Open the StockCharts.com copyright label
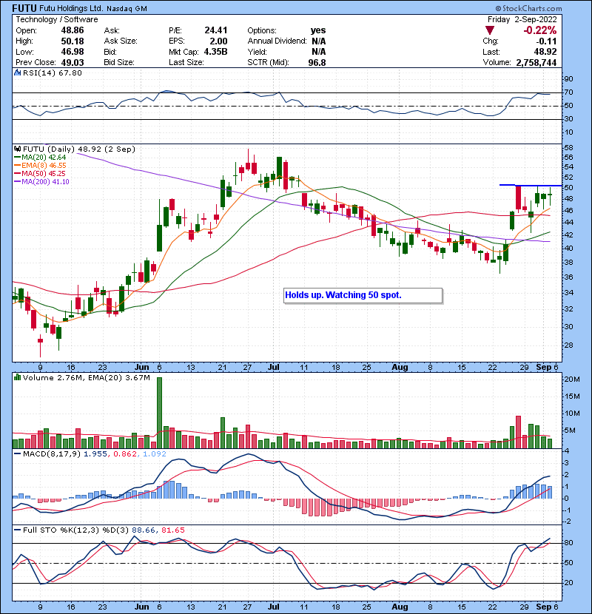The width and height of the screenshot is (592, 614). pyautogui.click(x=528, y=8)
